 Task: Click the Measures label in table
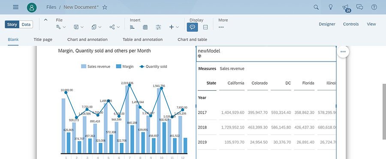[207, 69]
